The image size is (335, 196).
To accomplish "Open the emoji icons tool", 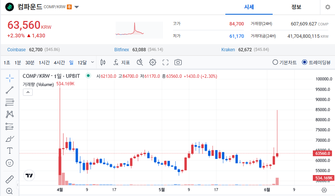I will (10, 163).
